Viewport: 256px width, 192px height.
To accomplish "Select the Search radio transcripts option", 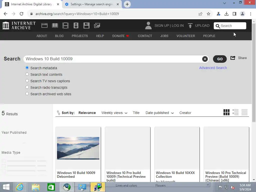I will pos(27,87).
